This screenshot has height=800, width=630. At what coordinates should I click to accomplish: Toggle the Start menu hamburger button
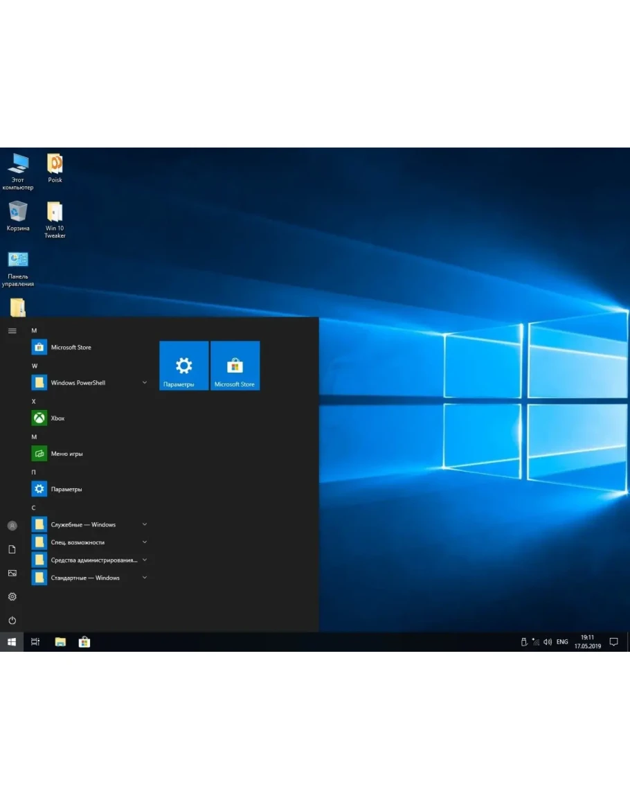click(x=12, y=331)
